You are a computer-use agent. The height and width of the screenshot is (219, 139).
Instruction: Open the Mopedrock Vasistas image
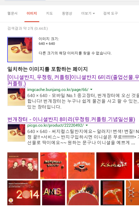[x=53, y=165]
